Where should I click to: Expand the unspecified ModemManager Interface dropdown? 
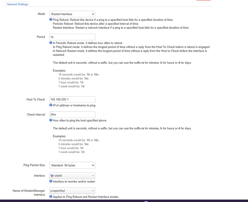pos(72,191)
